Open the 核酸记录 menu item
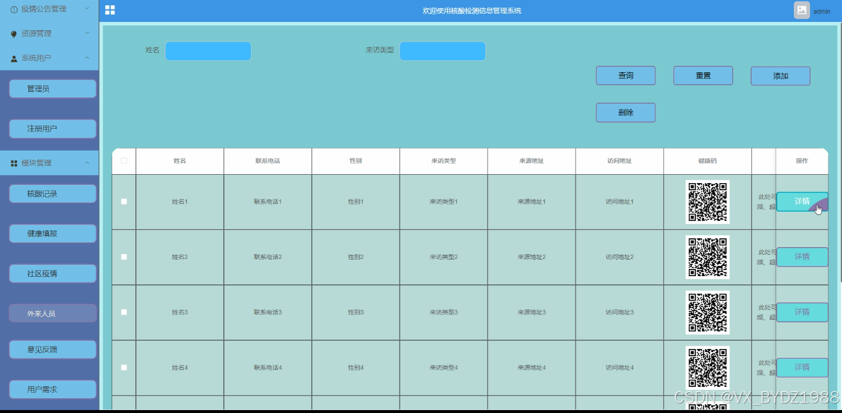Screen dimensions: 842x413 tap(53, 194)
